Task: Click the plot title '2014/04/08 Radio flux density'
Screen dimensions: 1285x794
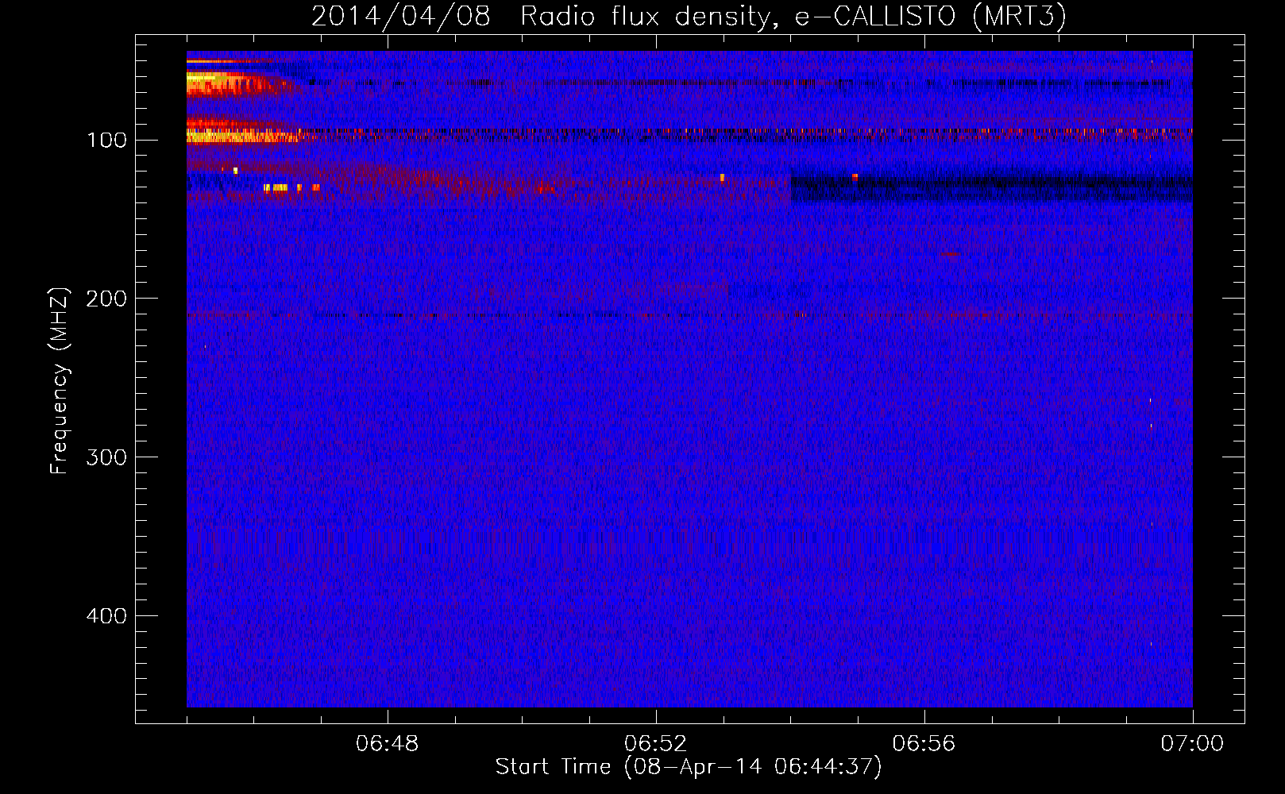Action: [x=689, y=16]
